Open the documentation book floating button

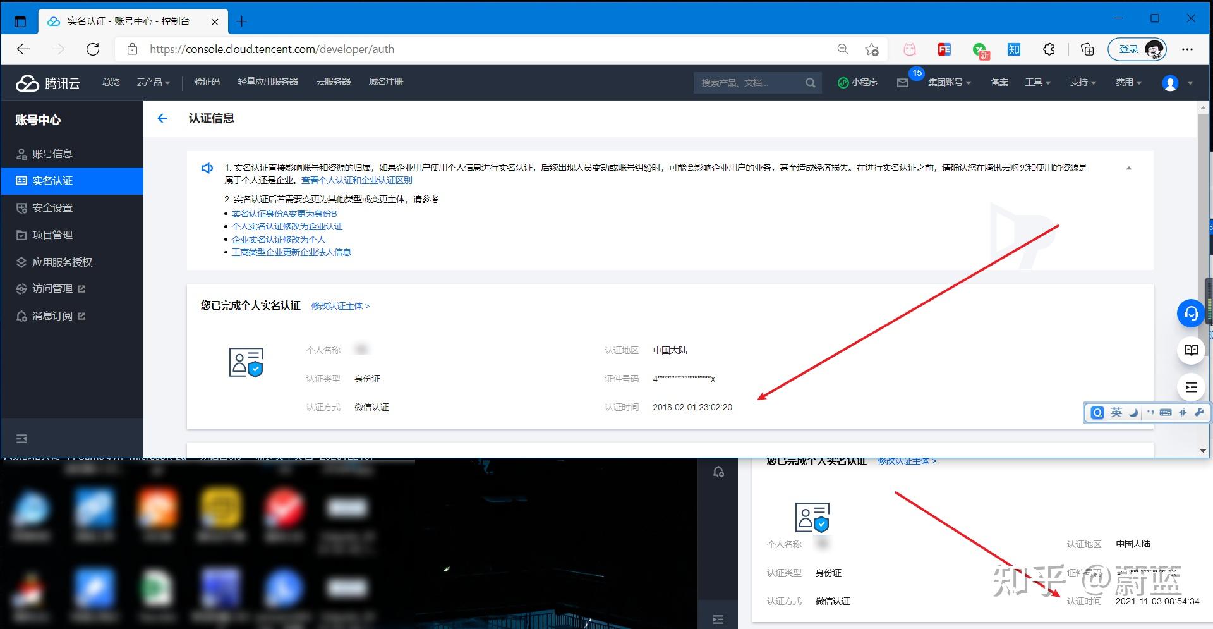click(1192, 350)
